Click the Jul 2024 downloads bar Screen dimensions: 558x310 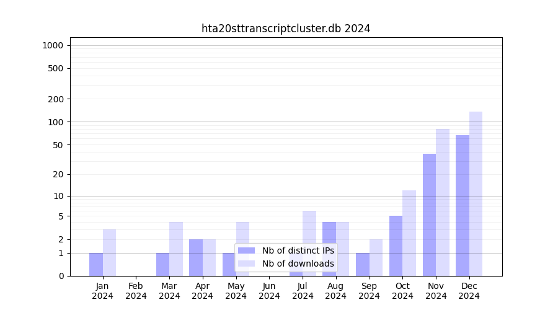[309, 226]
